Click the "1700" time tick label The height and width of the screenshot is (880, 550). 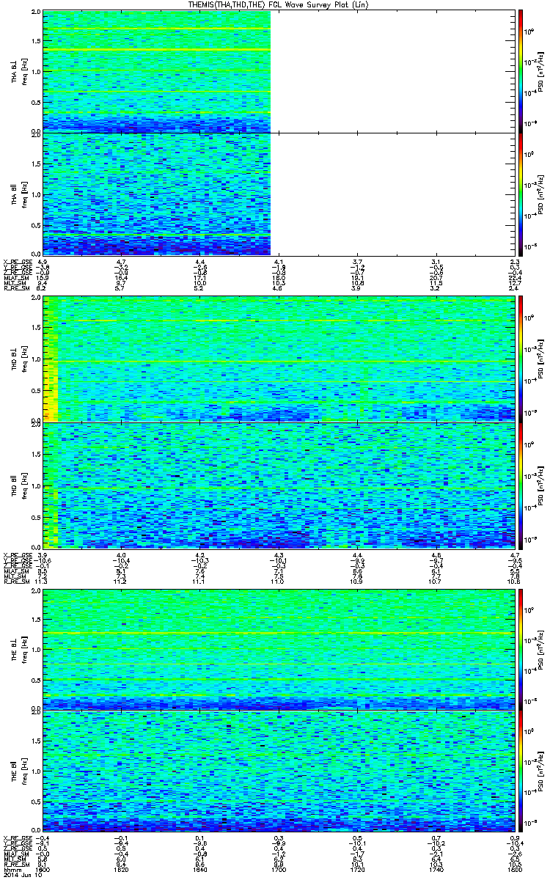(x=278, y=870)
